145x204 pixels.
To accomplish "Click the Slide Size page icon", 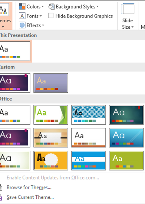I will click(128, 9).
